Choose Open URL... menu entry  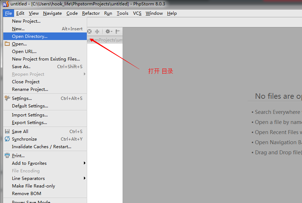click(x=45, y=52)
